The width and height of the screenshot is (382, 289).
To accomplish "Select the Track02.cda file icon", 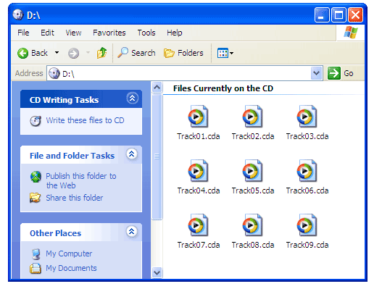I will tap(252, 117).
